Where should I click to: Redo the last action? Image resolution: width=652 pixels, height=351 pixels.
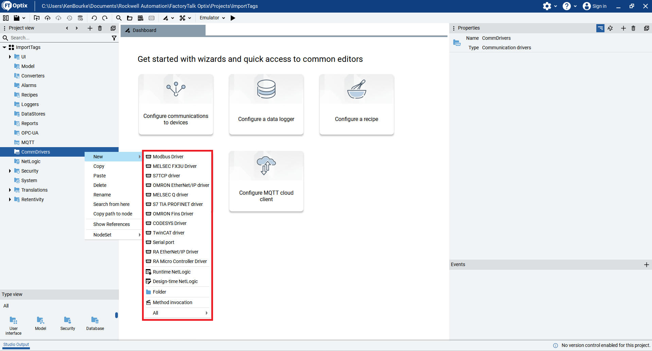(x=105, y=18)
